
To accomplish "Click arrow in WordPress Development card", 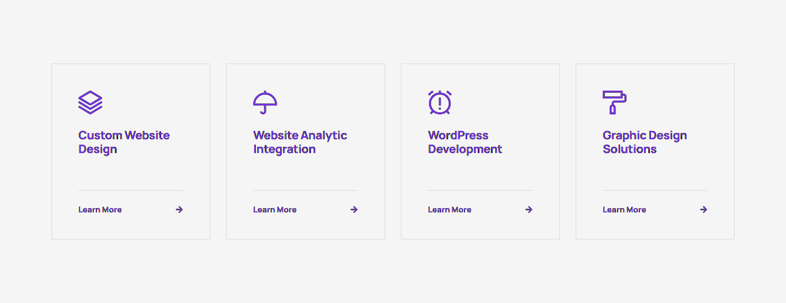I will pos(529,210).
